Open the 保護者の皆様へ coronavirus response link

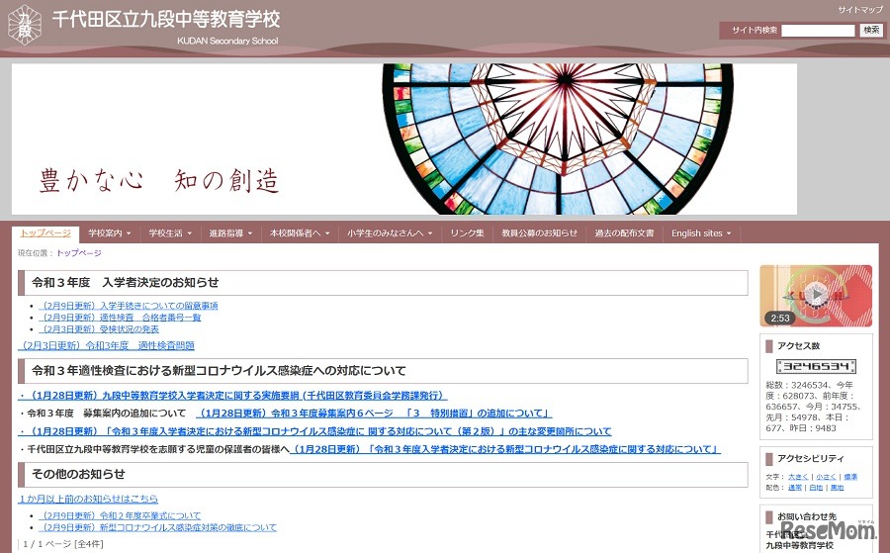click(505, 449)
